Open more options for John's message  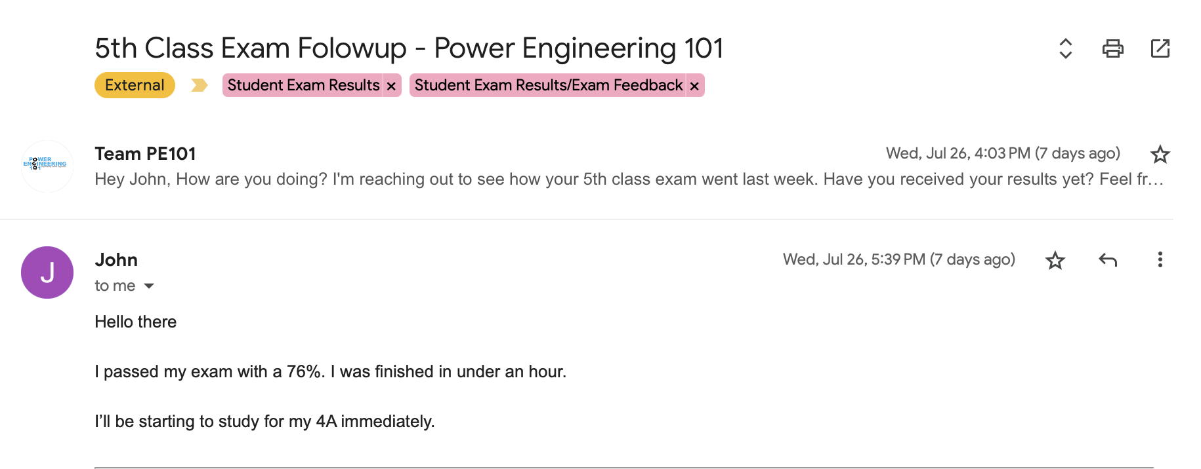click(x=1160, y=260)
